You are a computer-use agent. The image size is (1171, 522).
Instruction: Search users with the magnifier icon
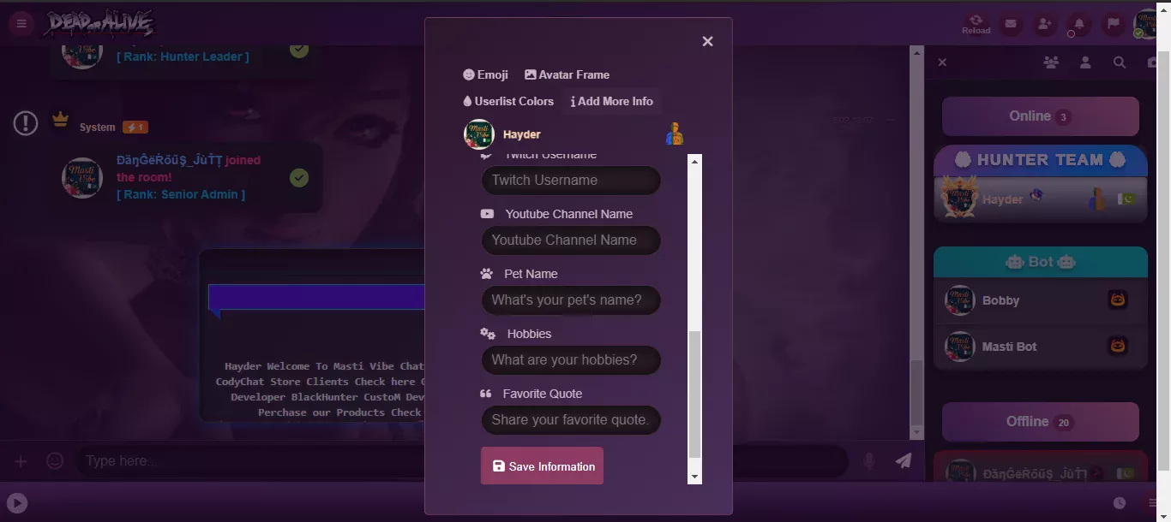(x=1120, y=62)
